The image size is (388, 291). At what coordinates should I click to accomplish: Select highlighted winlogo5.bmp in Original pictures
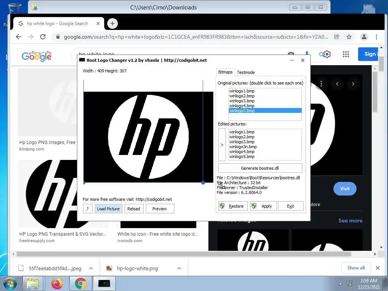point(265,111)
